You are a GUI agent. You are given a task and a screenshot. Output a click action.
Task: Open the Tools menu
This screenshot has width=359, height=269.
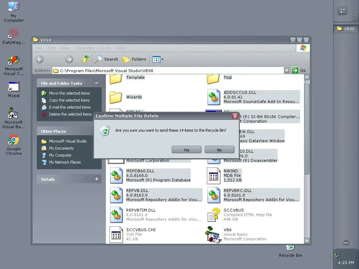[x=105, y=48]
